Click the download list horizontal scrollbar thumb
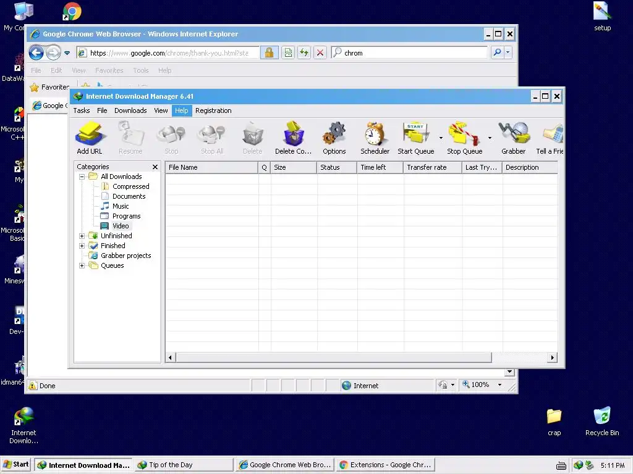Screen dimensions: 633x474 click(334, 357)
